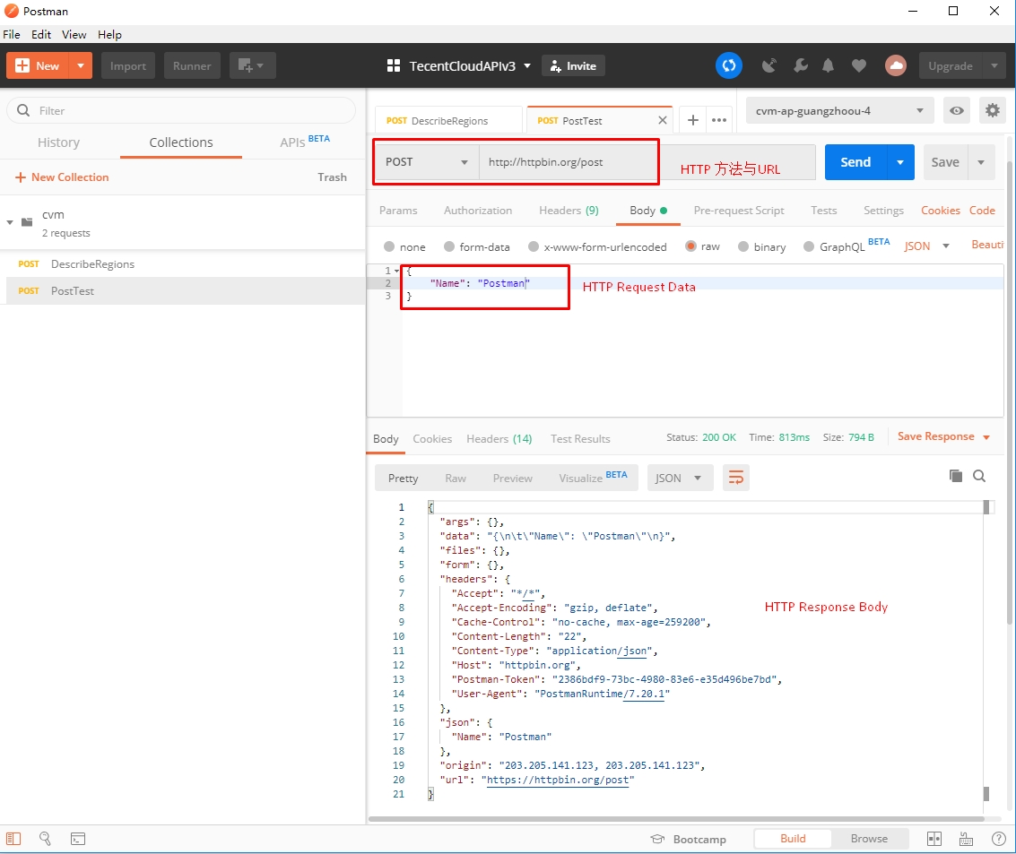Click the blue Send button
Image resolution: width=1016 pixels, height=854 pixels.
pyautogui.click(x=855, y=162)
